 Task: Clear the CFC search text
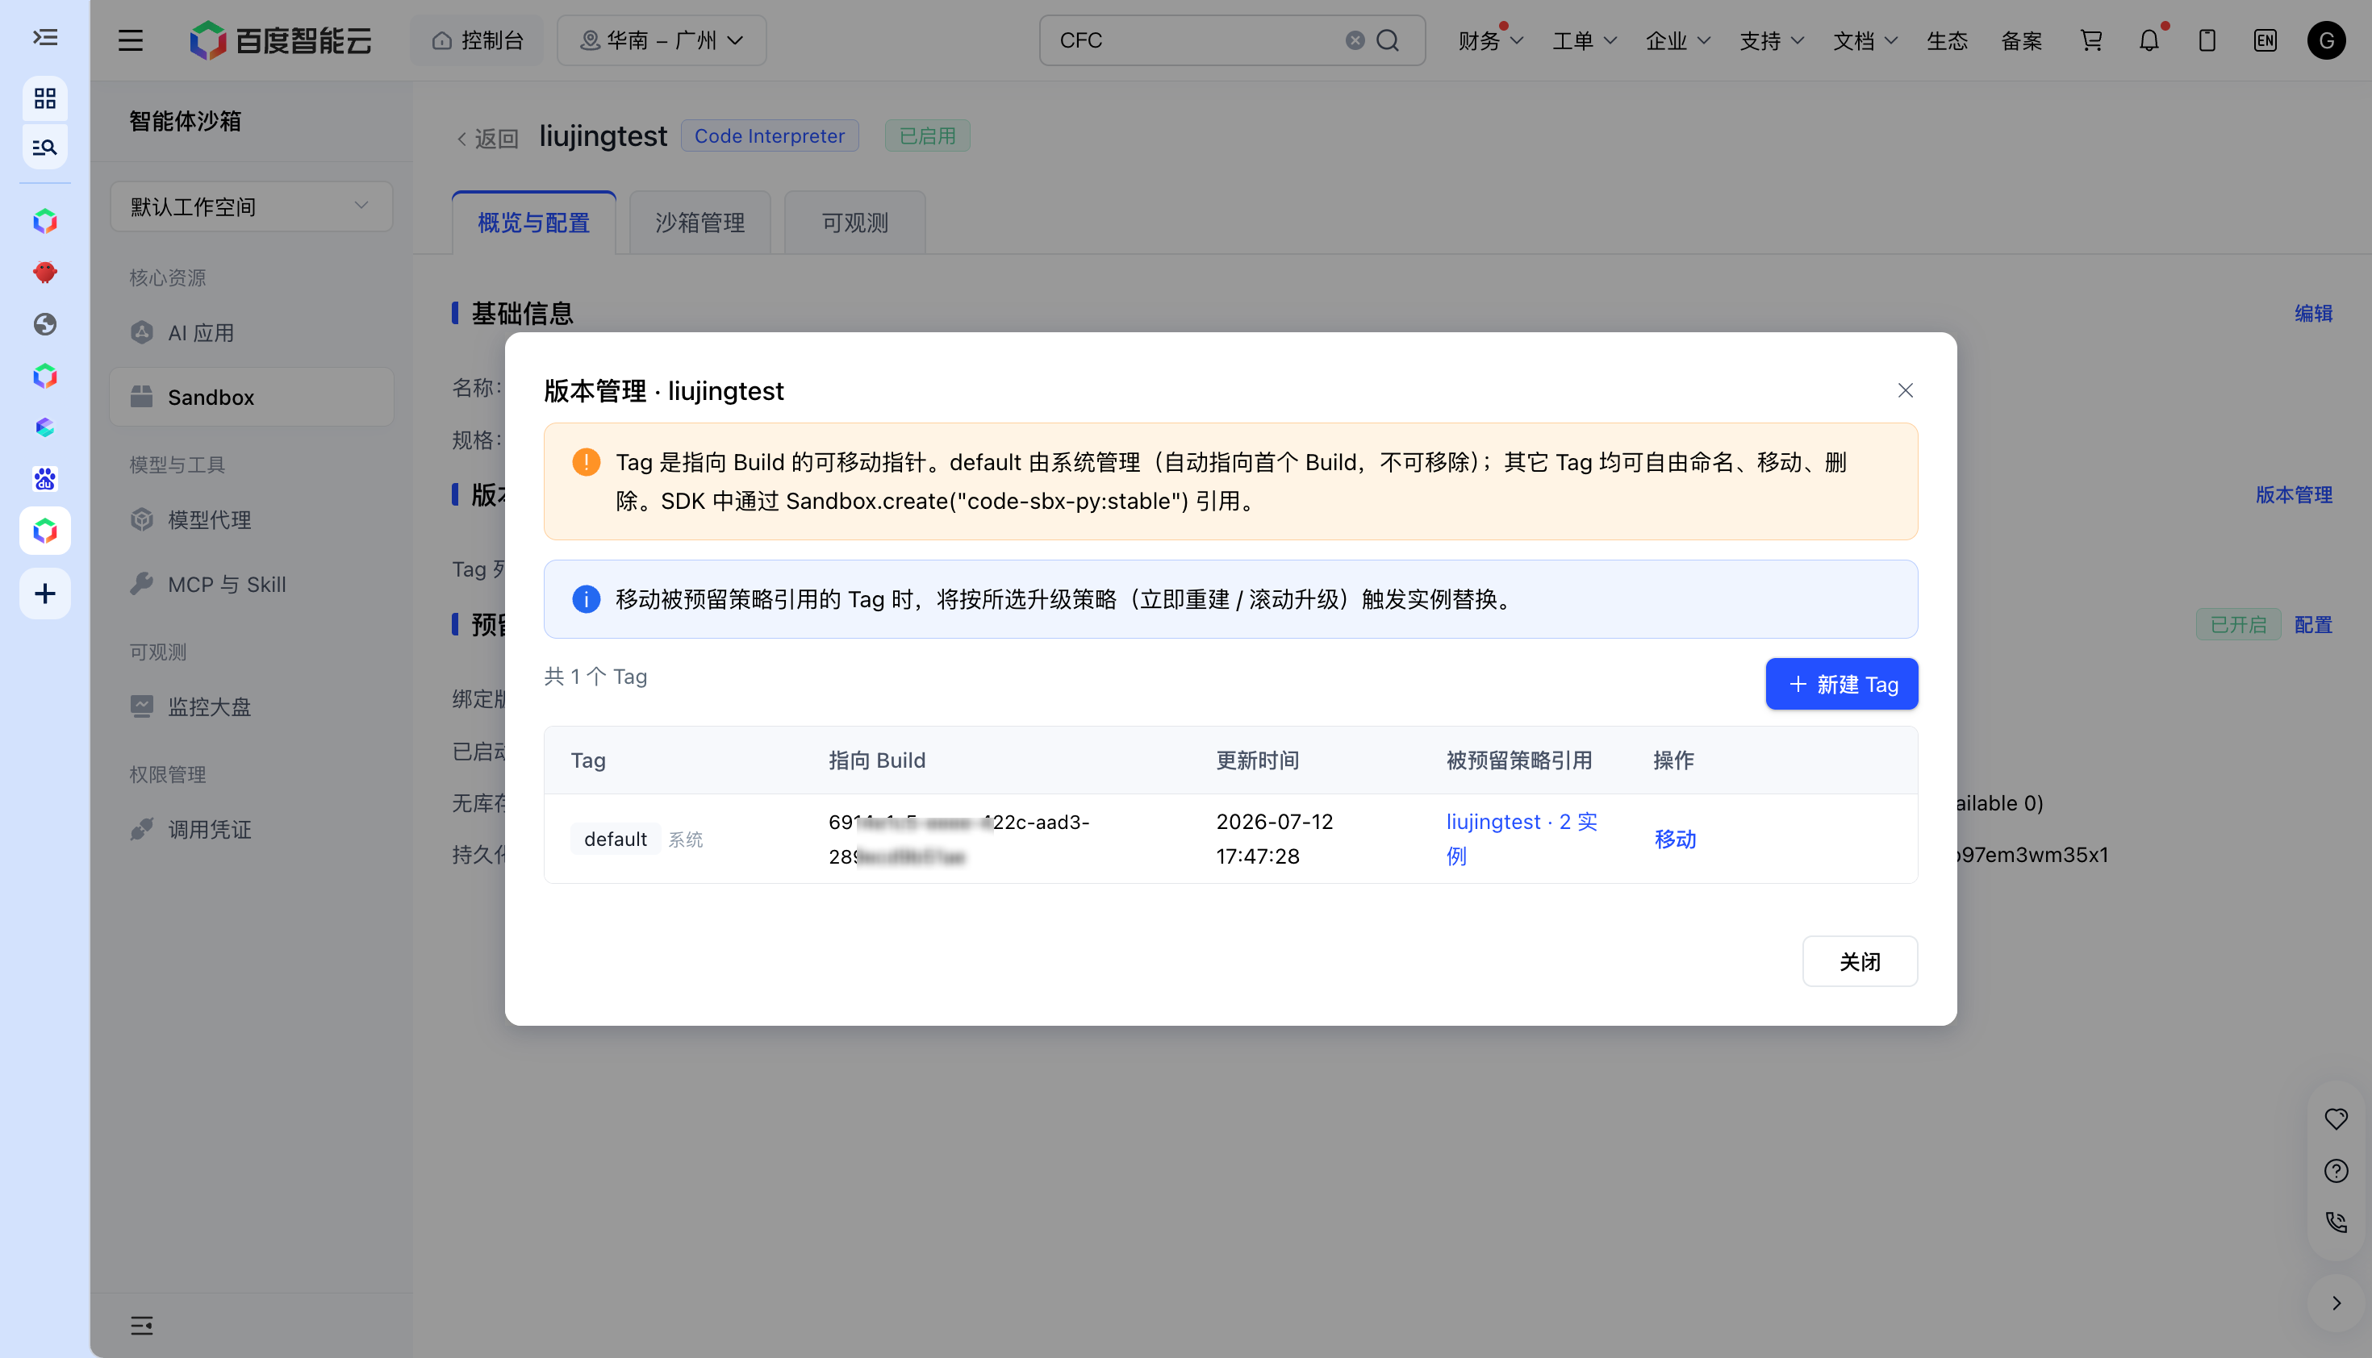(x=1355, y=40)
